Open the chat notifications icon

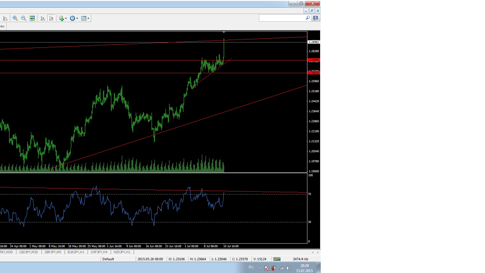(x=316, y=18)
